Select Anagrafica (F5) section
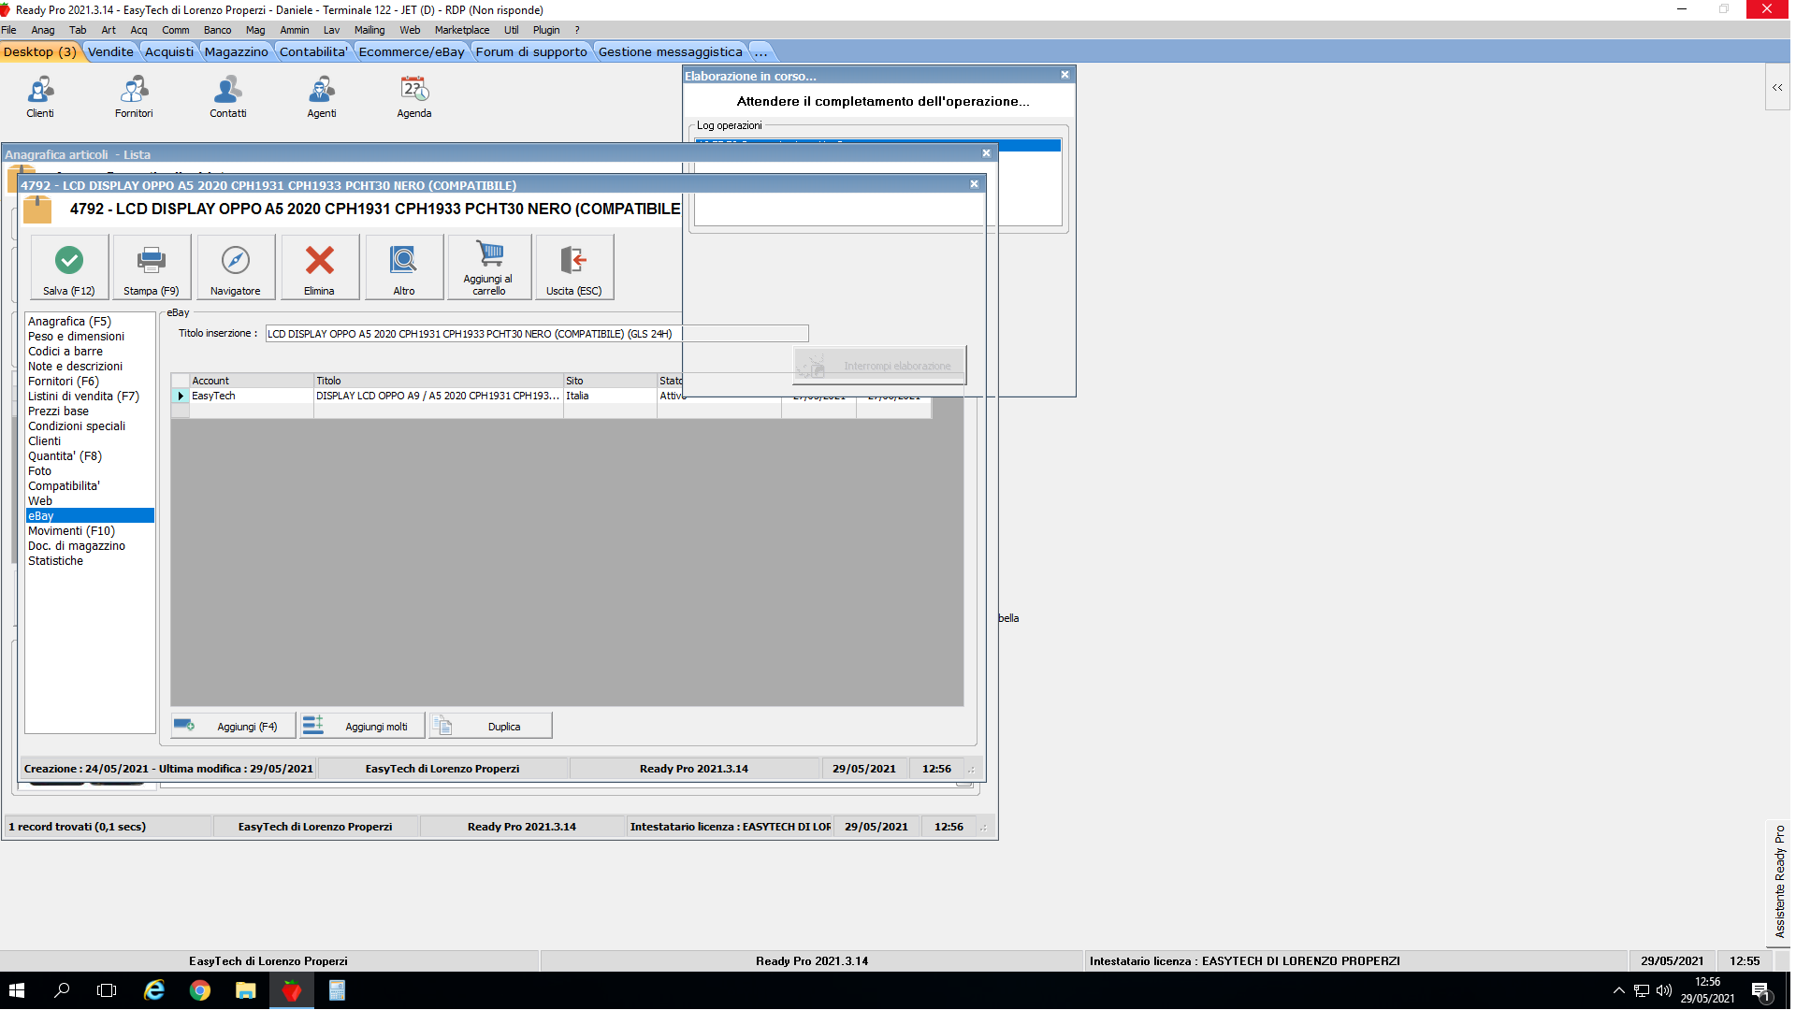The height and width of the screenshot is (1010, 1796). [x=90, y=322]
